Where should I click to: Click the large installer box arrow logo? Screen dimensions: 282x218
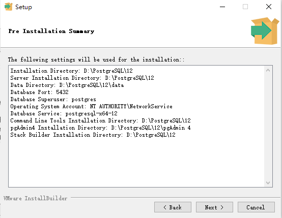click(x=265, y=31)
